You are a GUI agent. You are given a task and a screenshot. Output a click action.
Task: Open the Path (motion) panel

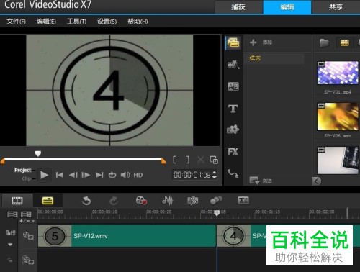[x=233, y=173]
